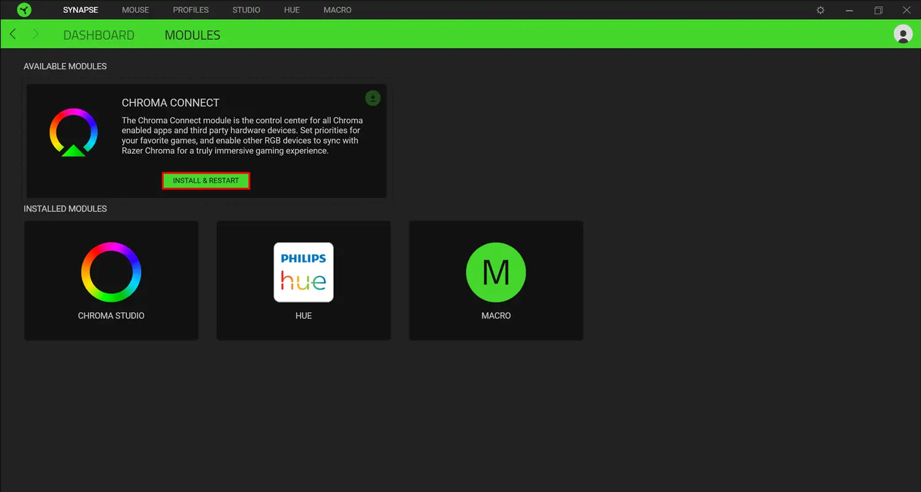This screenshot has width=921, height=492.
Task: Open the MACRO section
Action: point(337,10)
